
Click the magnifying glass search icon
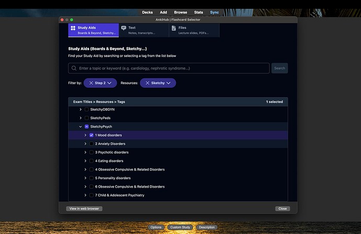coord(74,68)
